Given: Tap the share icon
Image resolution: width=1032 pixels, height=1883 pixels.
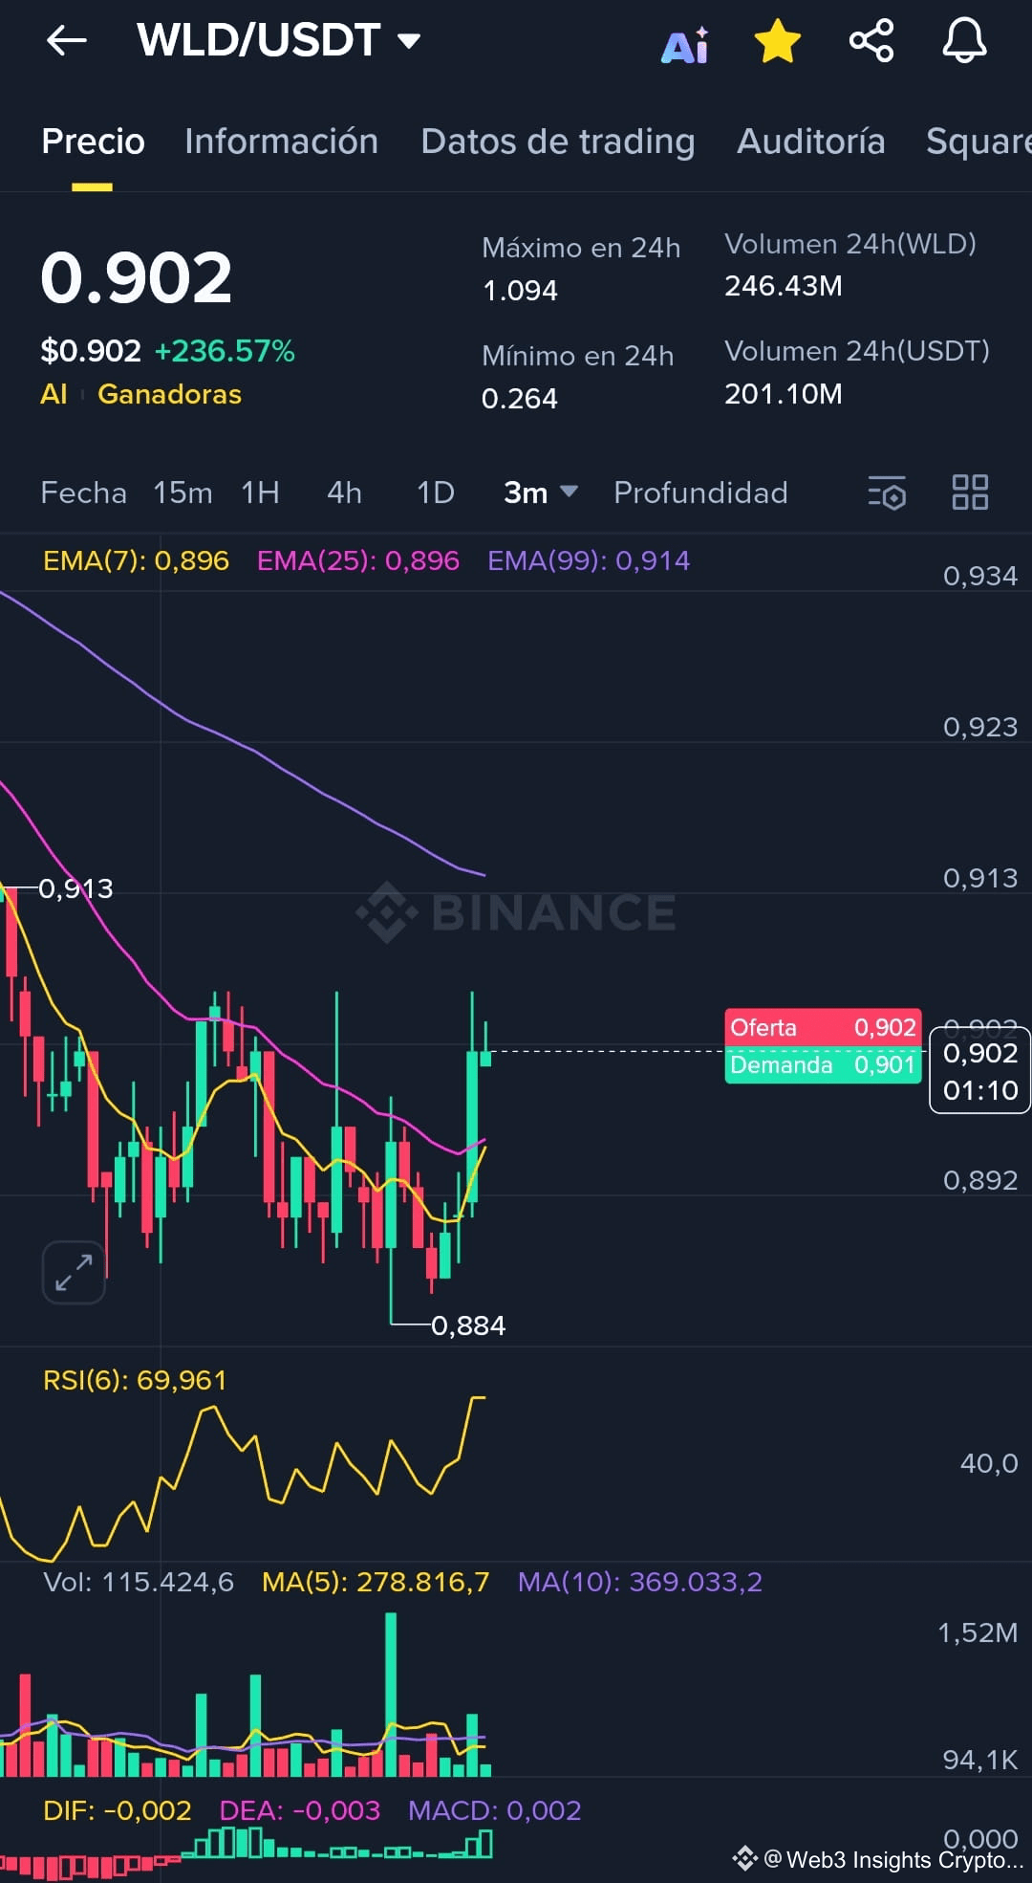Looking at the screenshot, I should click(x=871, y=41).
